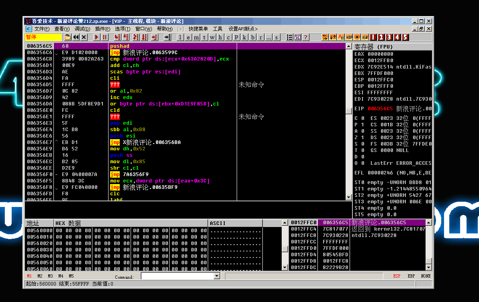Launch the HBP hardware breakpoint plugin
The width and height of the screenshot is (479, 302).
(349, 37)
